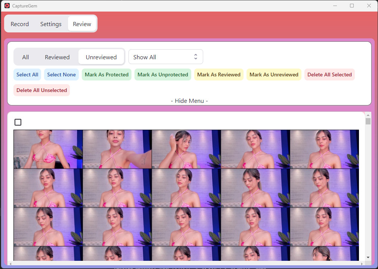Click the CaptureGem app icon in title bar
Viewport: 378px width, 269px height.
tap(7, 6)
